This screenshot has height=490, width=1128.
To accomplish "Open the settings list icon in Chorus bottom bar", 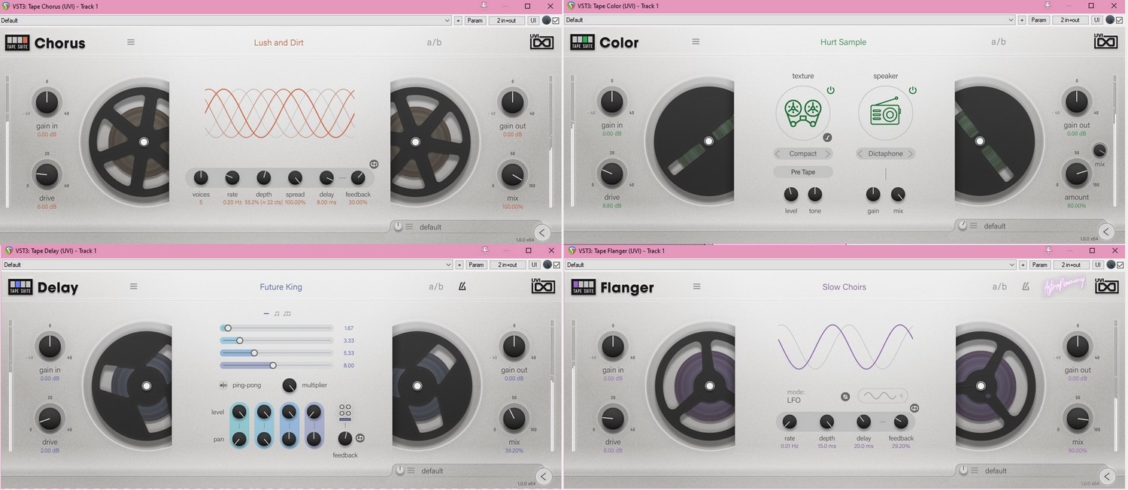I will 410,227.
